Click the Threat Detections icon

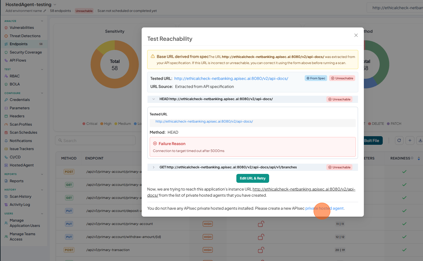coord(6,36)
